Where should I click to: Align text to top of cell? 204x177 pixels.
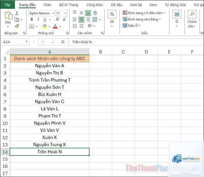click(x=75, y=13)
